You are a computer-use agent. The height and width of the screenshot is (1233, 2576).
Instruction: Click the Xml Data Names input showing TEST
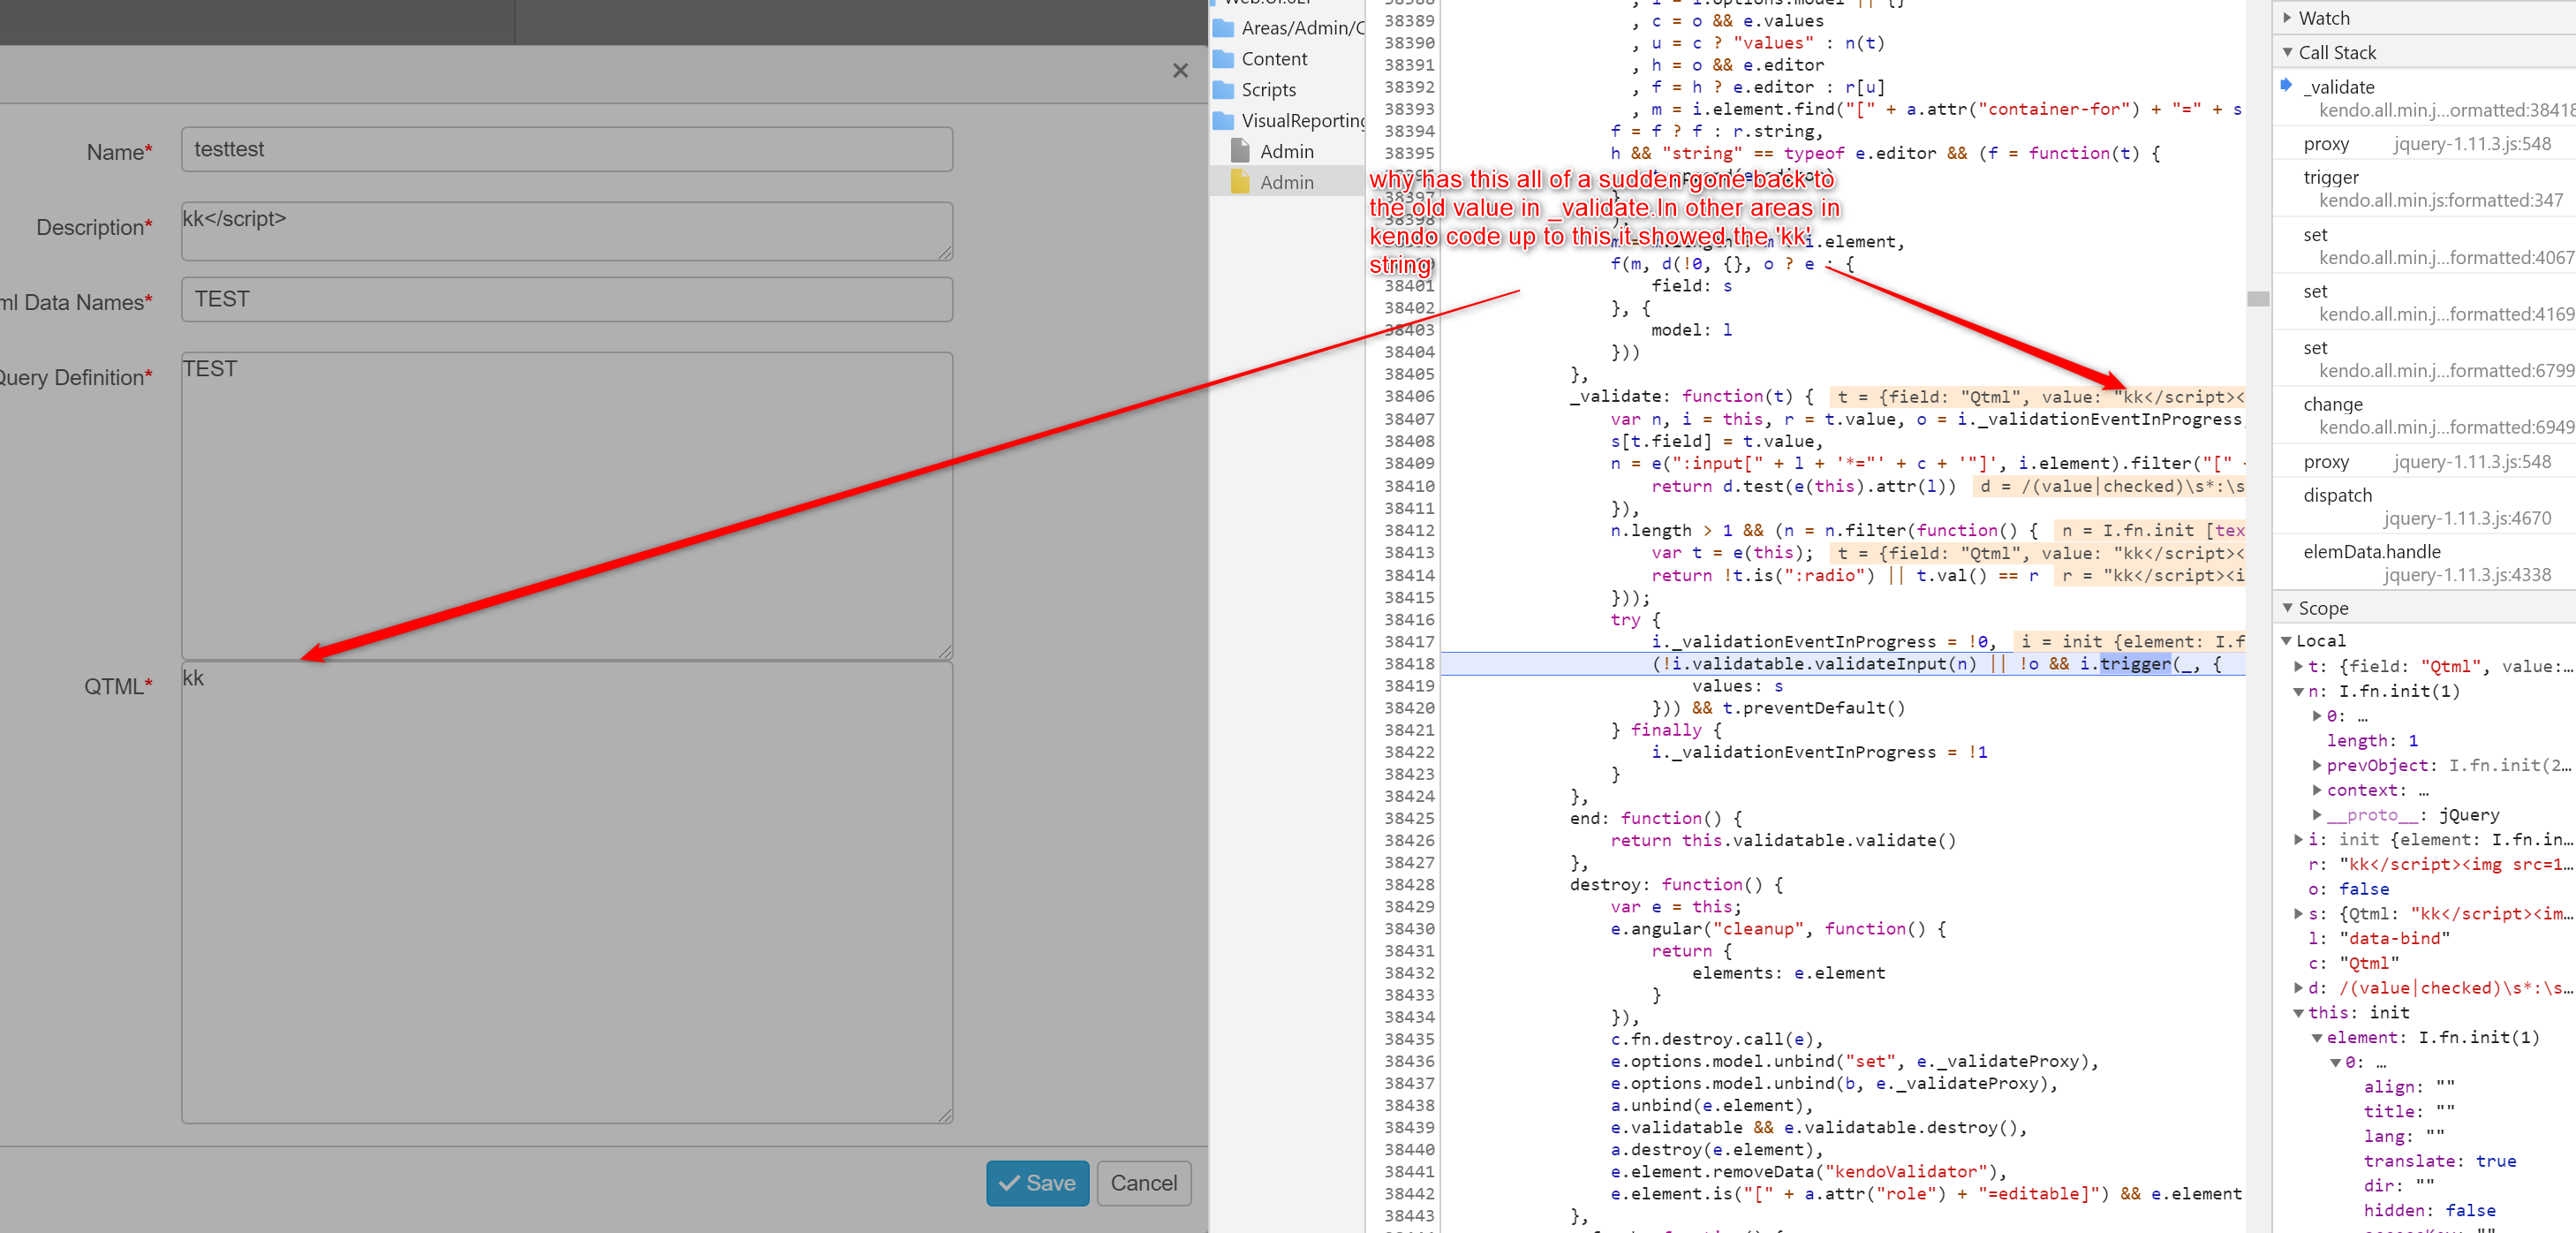point(566,299)
